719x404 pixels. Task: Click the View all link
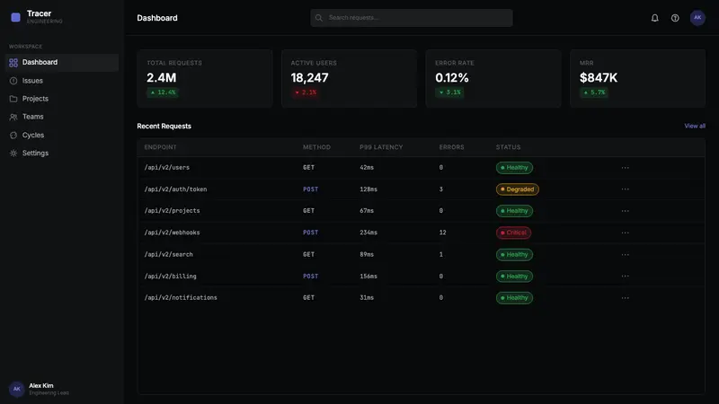click(695, 126)
